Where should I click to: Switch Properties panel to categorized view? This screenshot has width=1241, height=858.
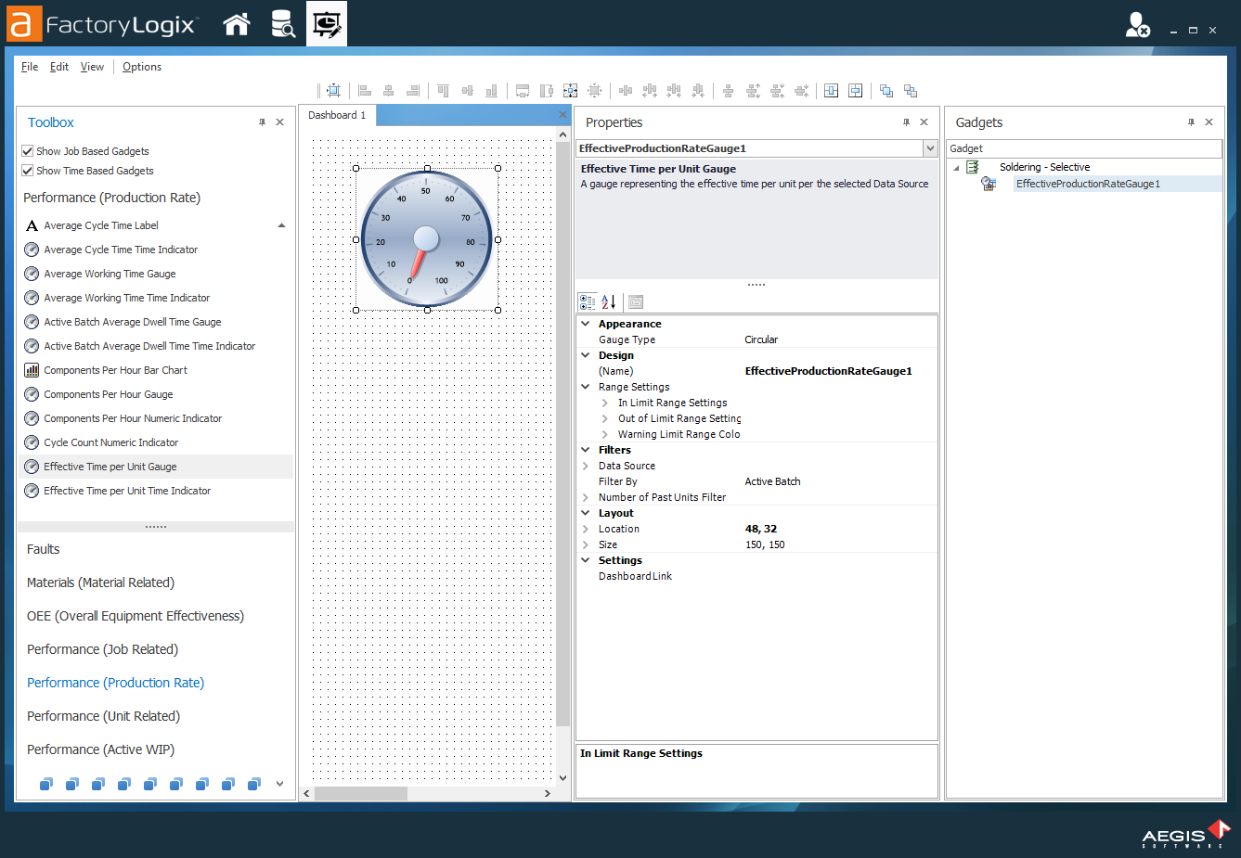pos(588,301)
